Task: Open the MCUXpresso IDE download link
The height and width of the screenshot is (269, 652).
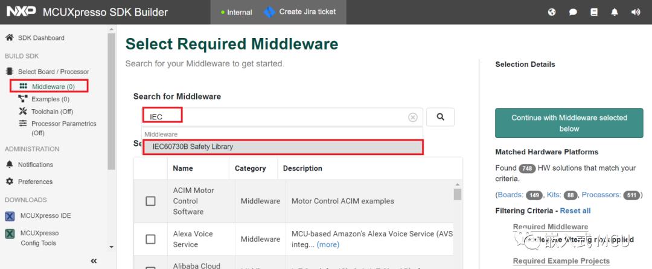Action: [x=45, y=216]
